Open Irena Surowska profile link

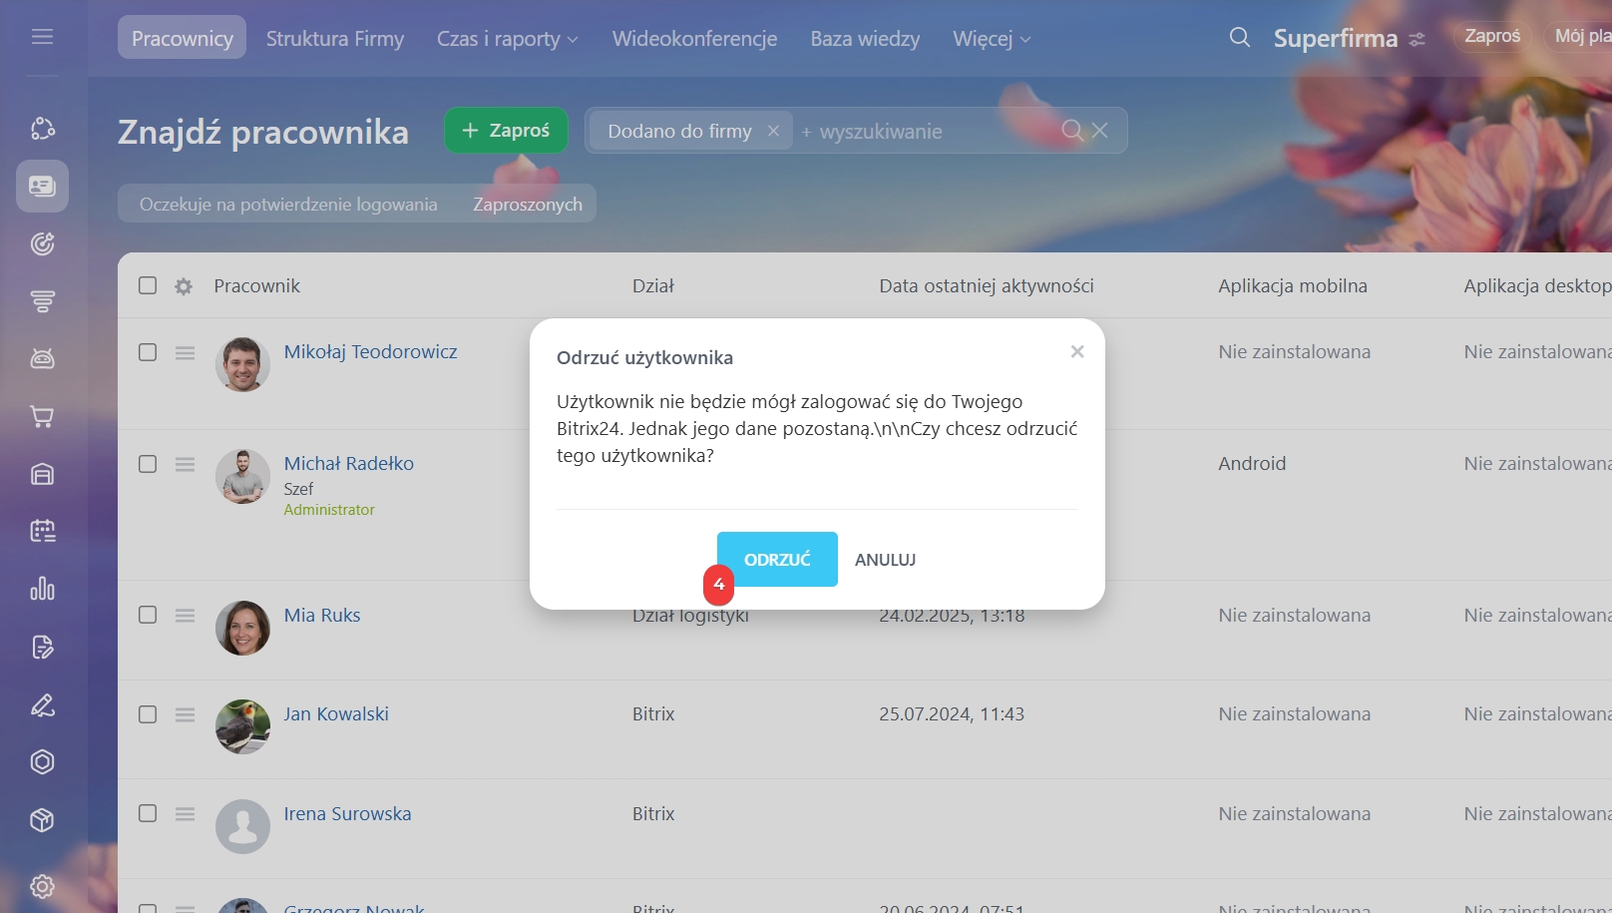347,814
